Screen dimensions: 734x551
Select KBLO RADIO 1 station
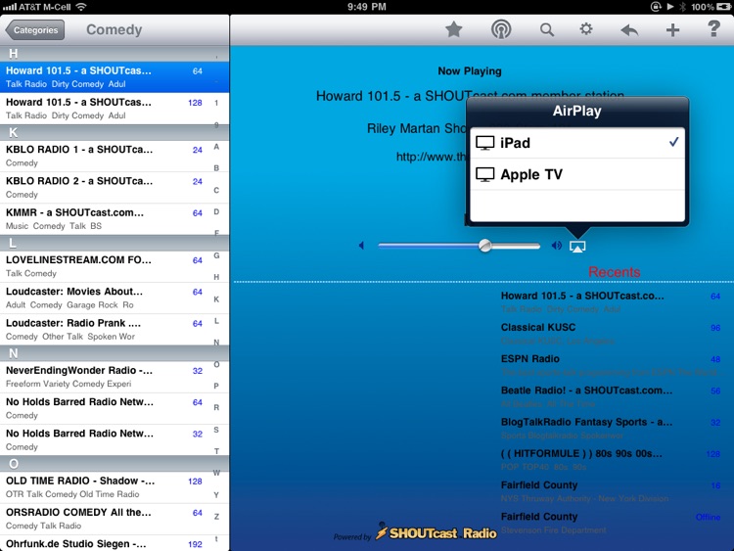tap(106, 156)
